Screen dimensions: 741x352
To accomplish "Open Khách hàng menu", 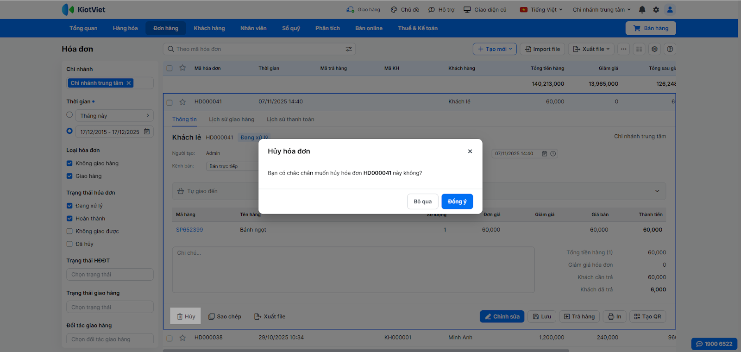I will pyautogui.click(x=209, y=28).
